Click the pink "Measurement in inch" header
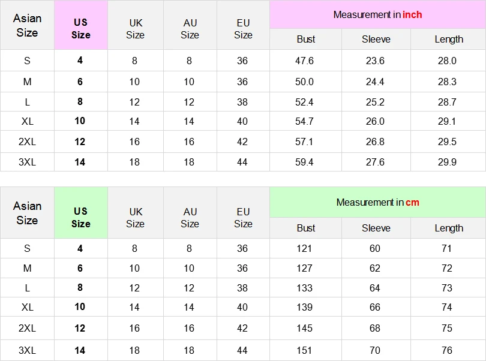The height and width of the screenshot is (361, 486). pyautogui.click(x=377, y=14)
